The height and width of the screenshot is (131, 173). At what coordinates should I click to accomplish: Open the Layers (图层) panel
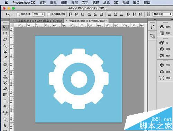point(165,65)
